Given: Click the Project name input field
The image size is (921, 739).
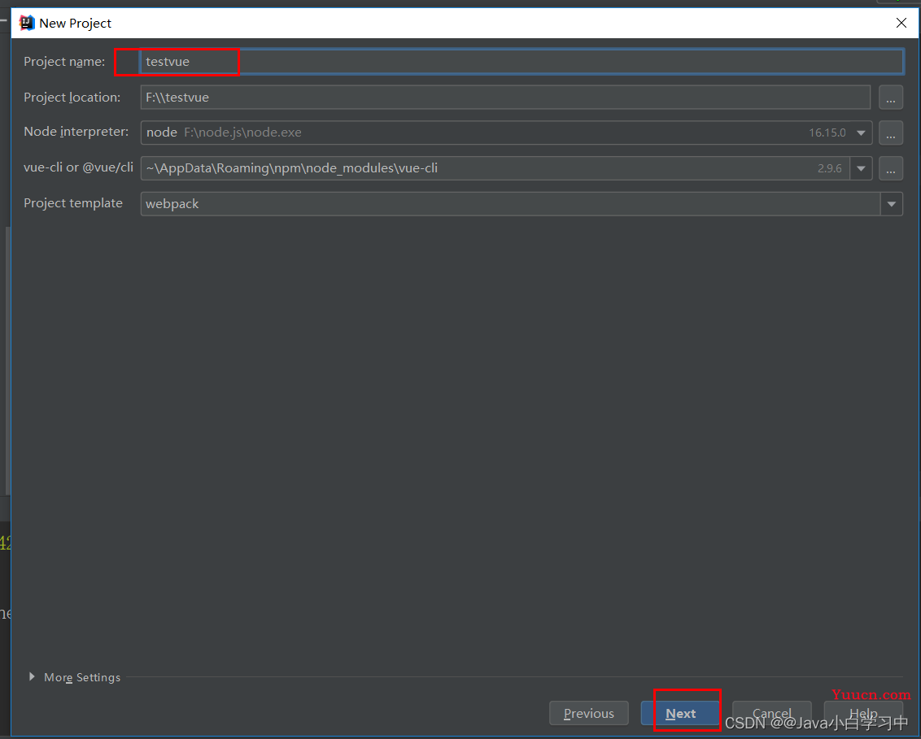Looking at the screenshot, I should click(x=522, y=62).
